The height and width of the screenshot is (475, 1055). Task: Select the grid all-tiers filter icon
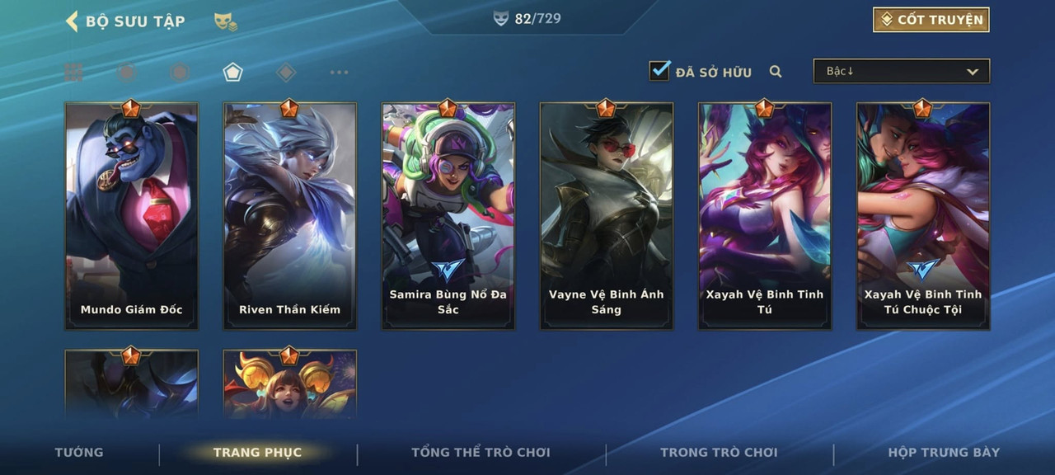pyautogui.click(x=73, y=73)
